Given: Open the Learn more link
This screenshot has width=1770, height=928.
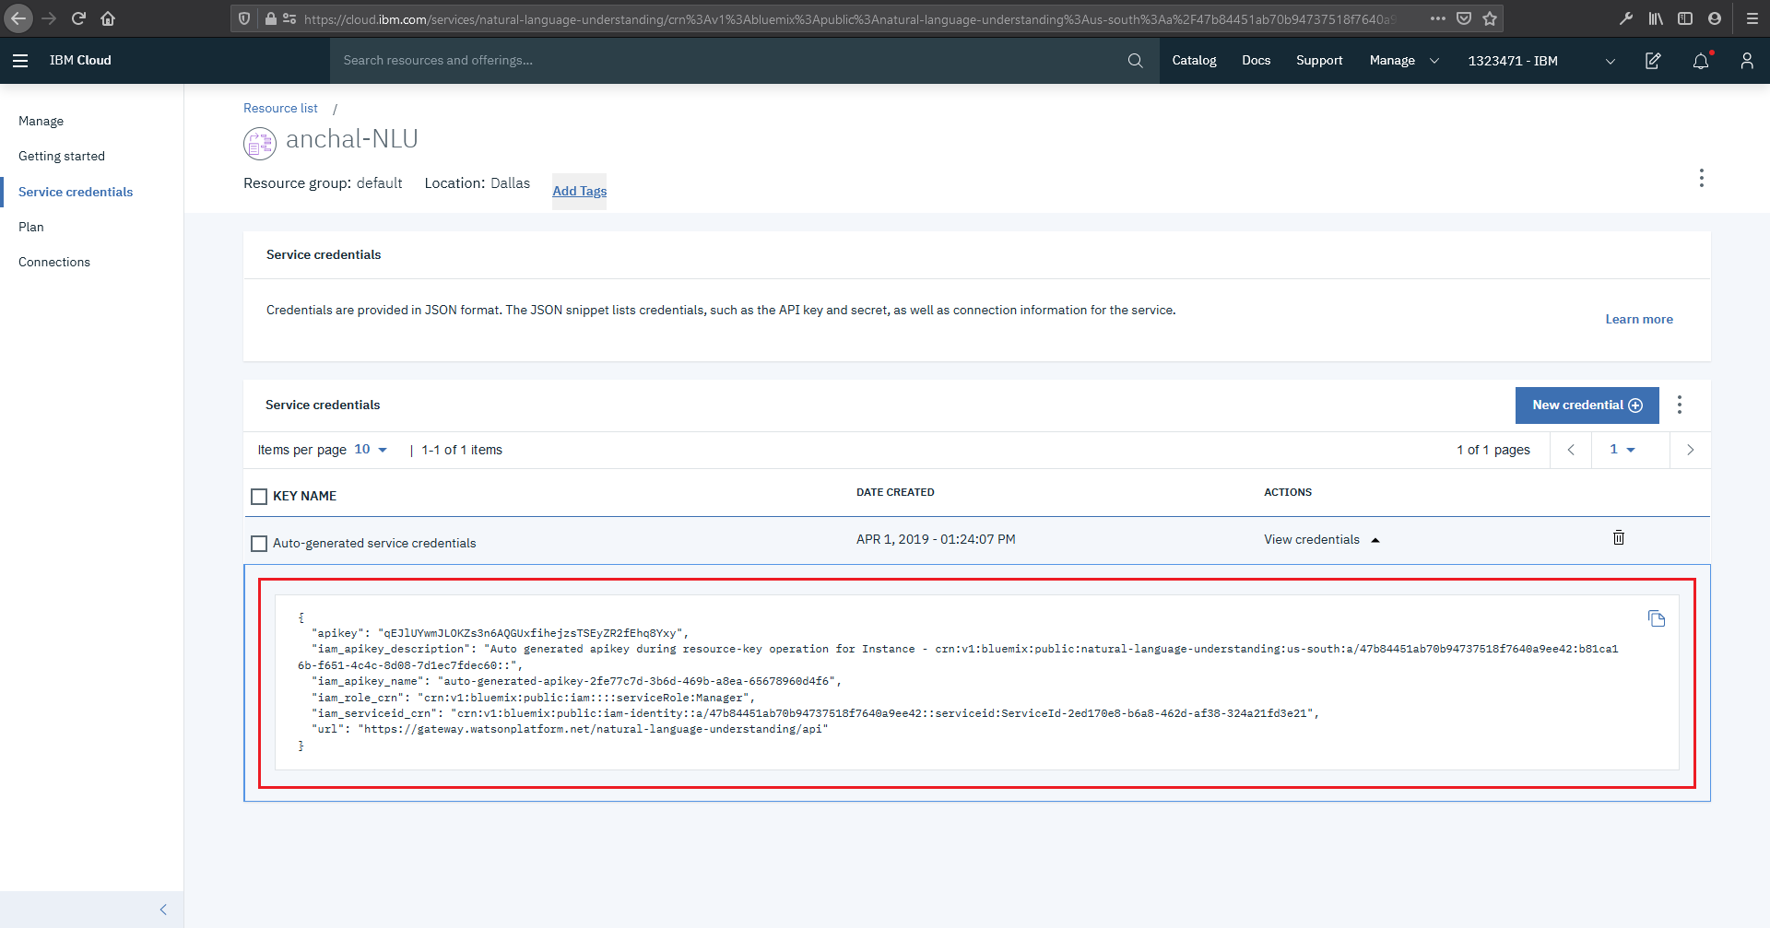Looking at the screenshot, I should (x=1639, y=319).
